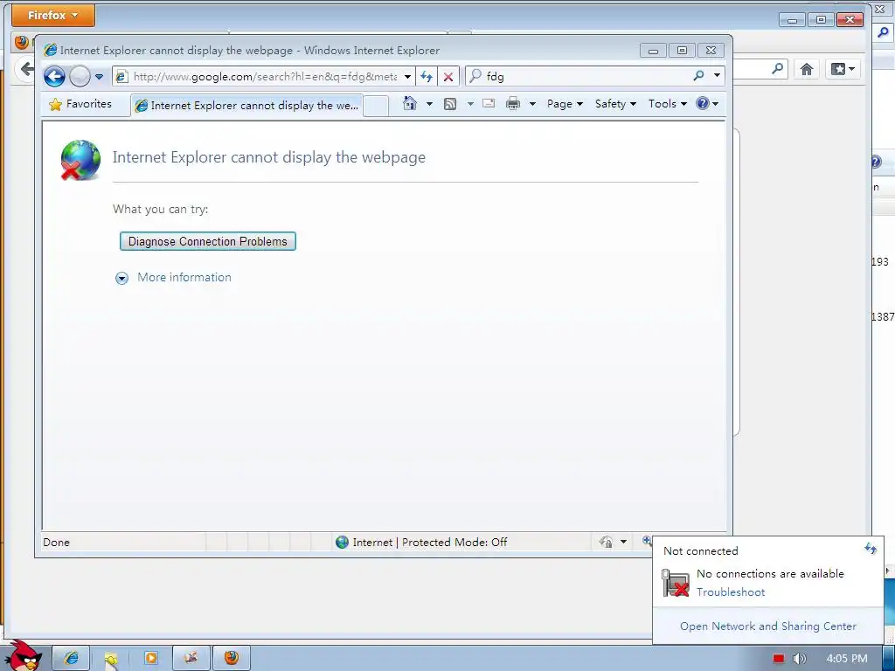
Task: Open the Page menu
Action: 565,104
